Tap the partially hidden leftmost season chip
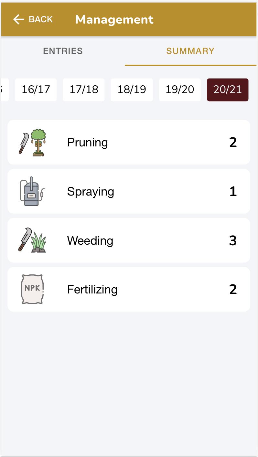Image resolution: width=258 pixels, height=457 pixels. [x=5, y=90]
